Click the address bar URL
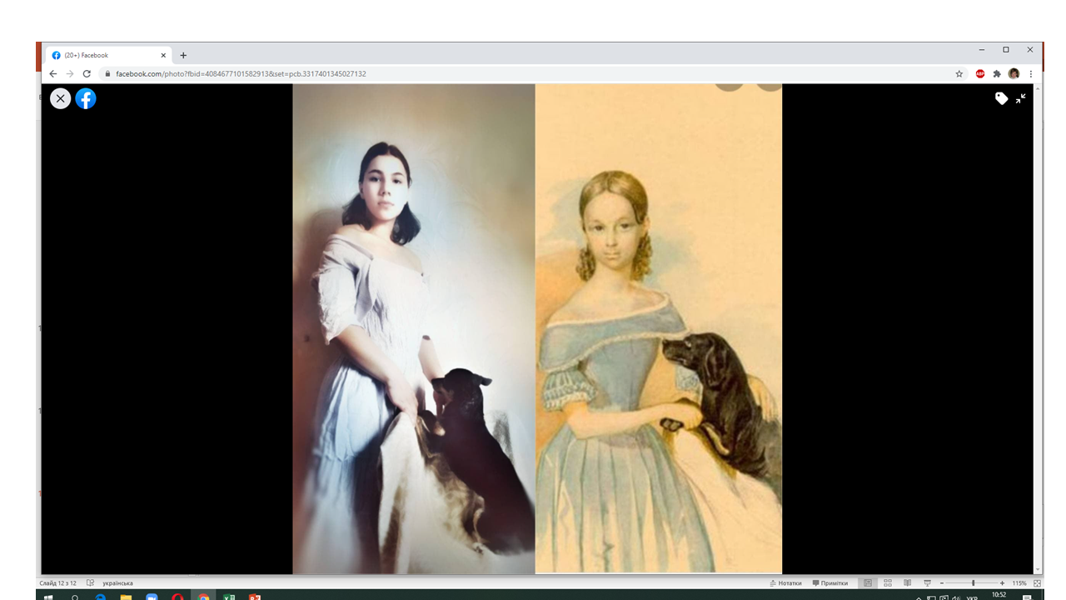 click(241, 73)
